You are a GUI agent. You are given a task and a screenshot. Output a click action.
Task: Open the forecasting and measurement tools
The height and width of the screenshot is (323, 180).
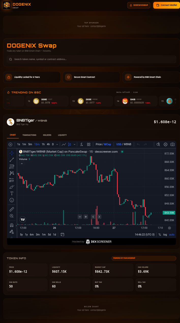coord(12,180)
